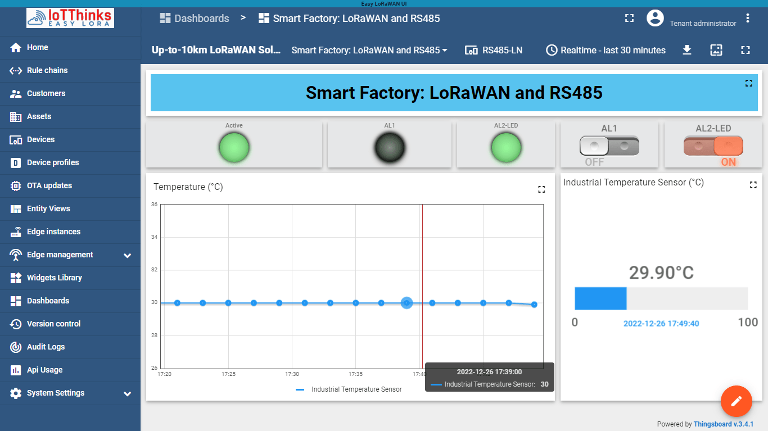Open the orange edit dashboard pencil
This screenshot has height=431, width=768.
(x=736, y=401)
